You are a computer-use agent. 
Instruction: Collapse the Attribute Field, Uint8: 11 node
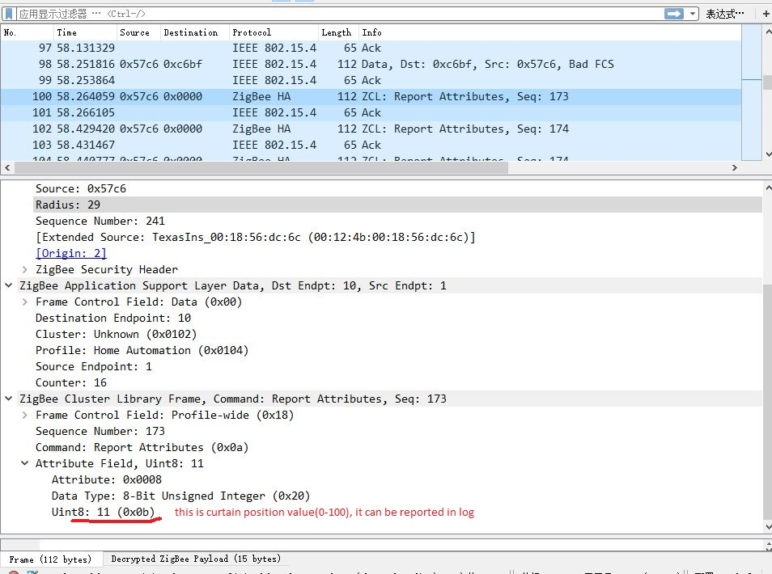click(24, 463)
